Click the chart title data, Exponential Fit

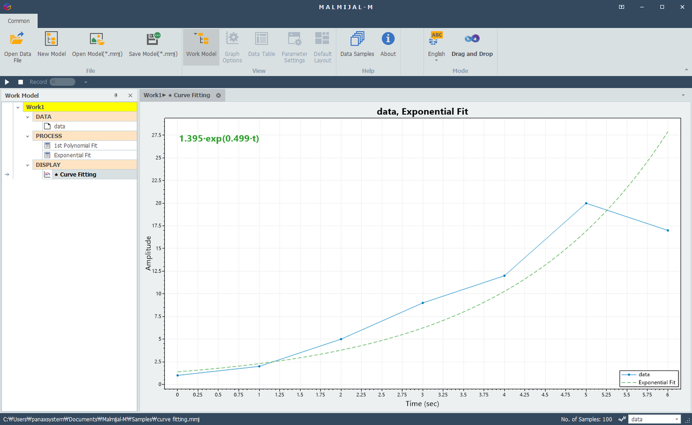point(422,112)
